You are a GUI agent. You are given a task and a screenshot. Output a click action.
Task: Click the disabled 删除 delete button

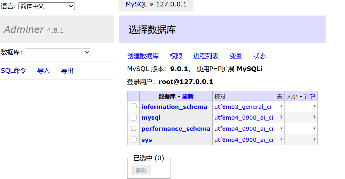pyautogui.click(x=142, y=170)
